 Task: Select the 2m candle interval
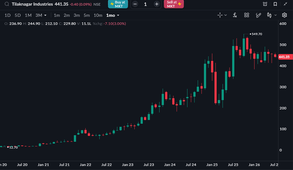[67, 15]
